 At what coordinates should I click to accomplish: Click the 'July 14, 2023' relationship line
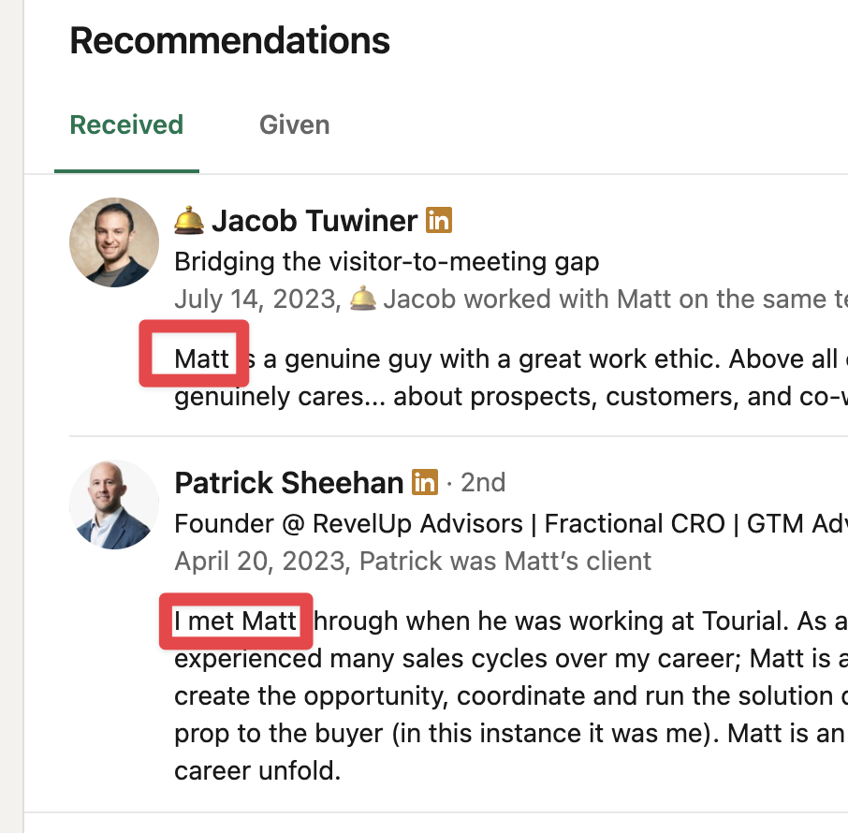pyautogui.click(x=511, y=300)
